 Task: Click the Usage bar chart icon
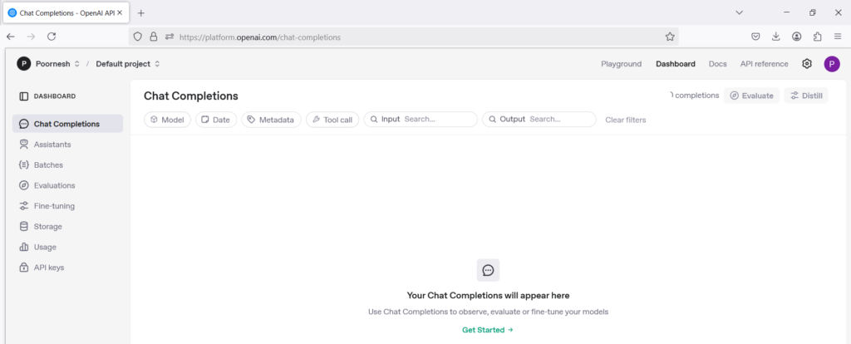23,247
